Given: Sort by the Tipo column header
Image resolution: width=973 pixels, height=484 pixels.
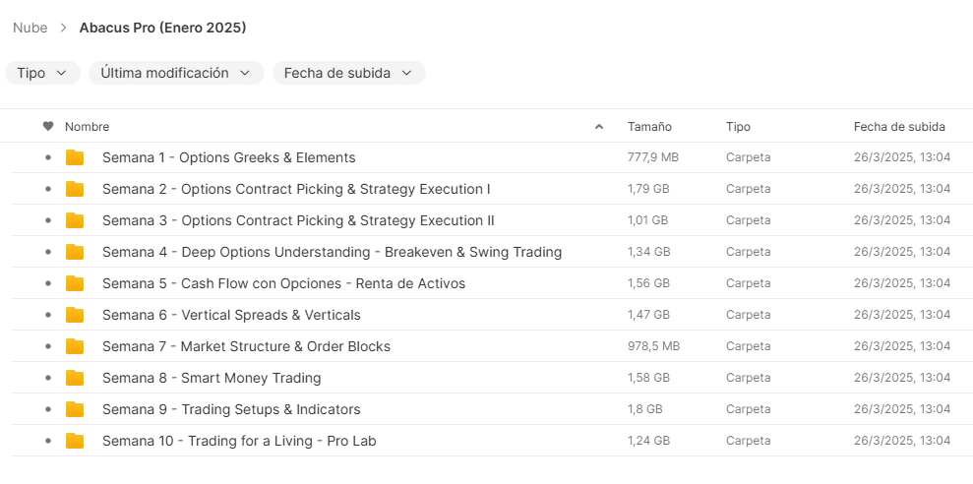Looking at the screenshot, I should [738, 127].
